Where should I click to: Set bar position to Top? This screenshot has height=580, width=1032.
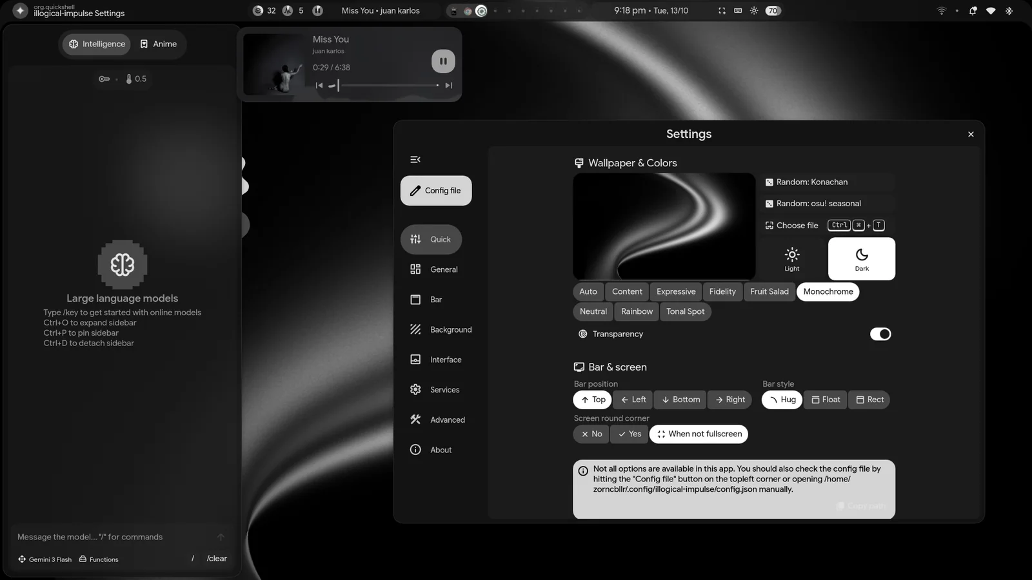pyautogui.click(x=592, y=400)
